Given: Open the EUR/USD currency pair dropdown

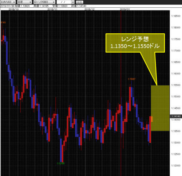Looking at the screenshot, I should tap(8, 2).
